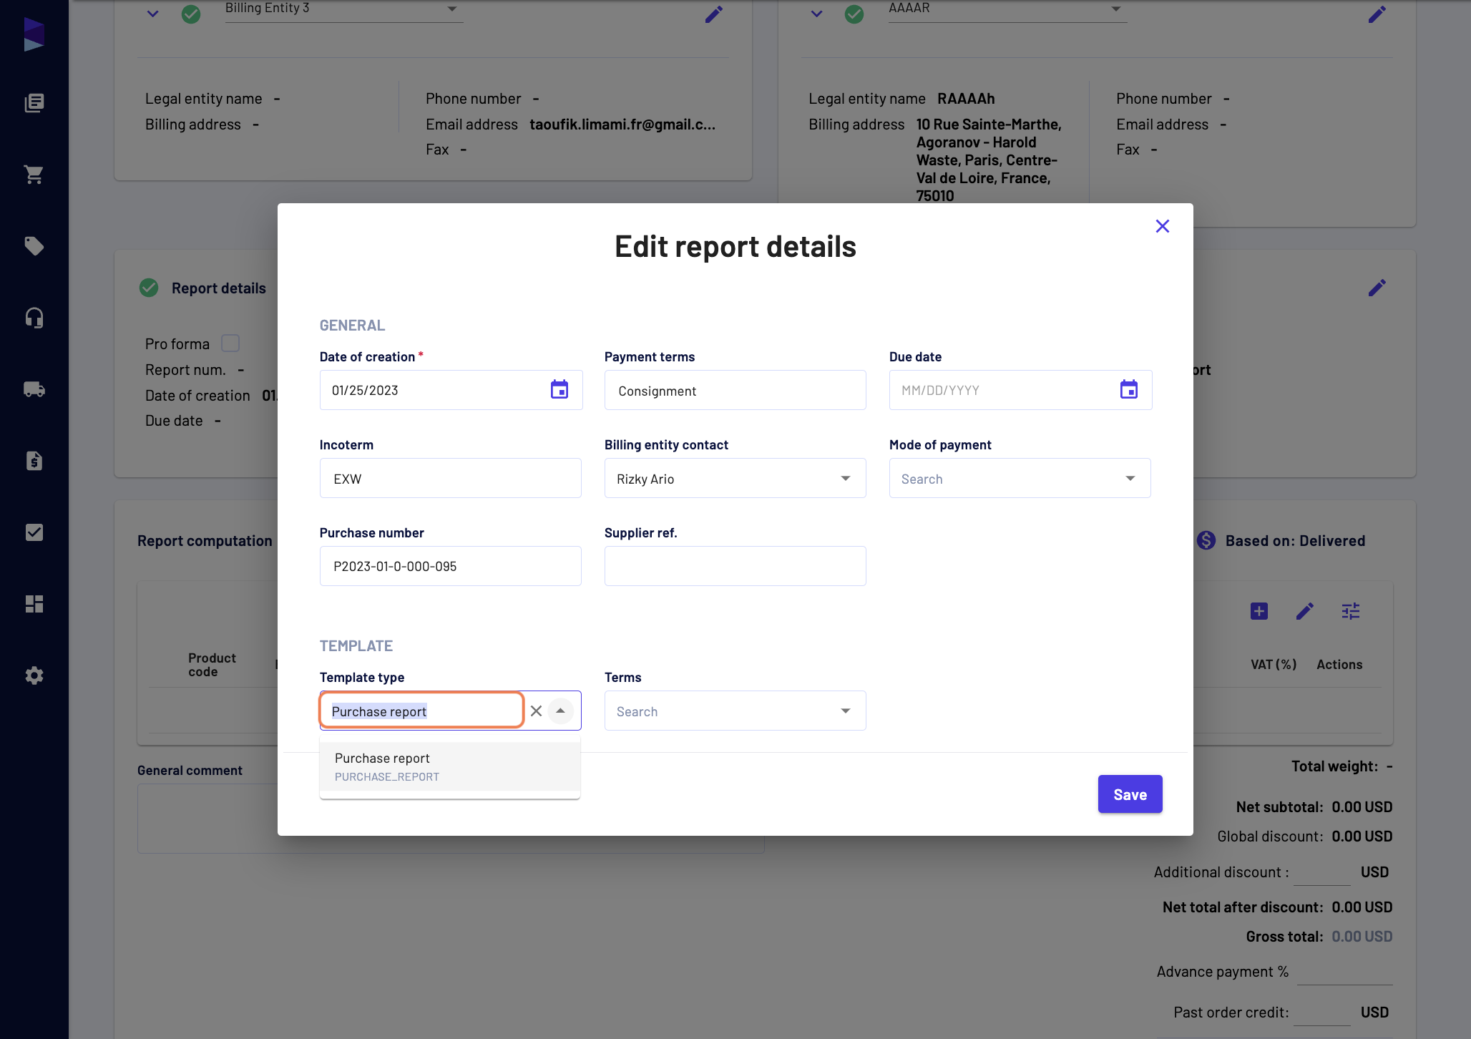Edit the Billing Entity 3 card
Viewport: 1471px width, 1039px height.
(714, 14)
